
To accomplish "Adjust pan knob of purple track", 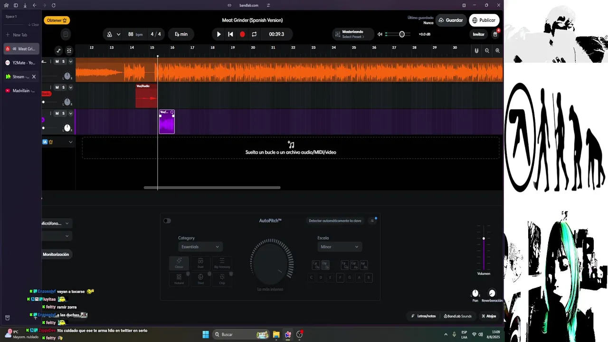I will click(67, 128).
